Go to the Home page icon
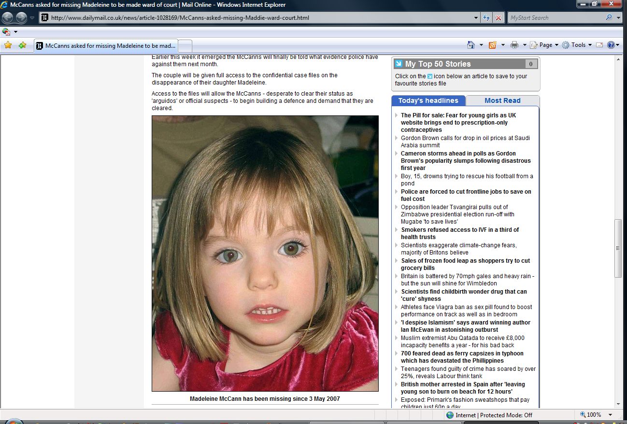 click(471, 45)
